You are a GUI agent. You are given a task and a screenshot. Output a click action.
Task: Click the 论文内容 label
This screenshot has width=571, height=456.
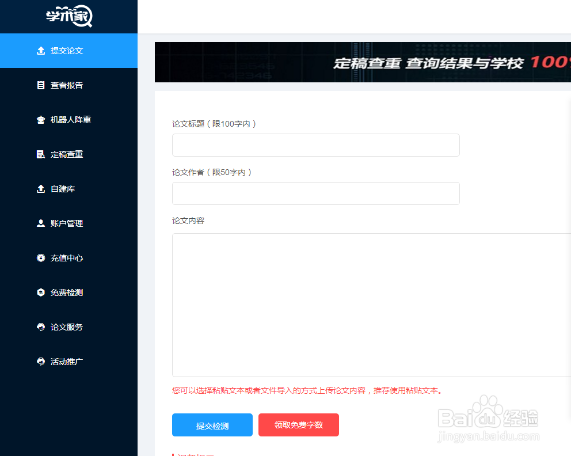click(188, 221)
